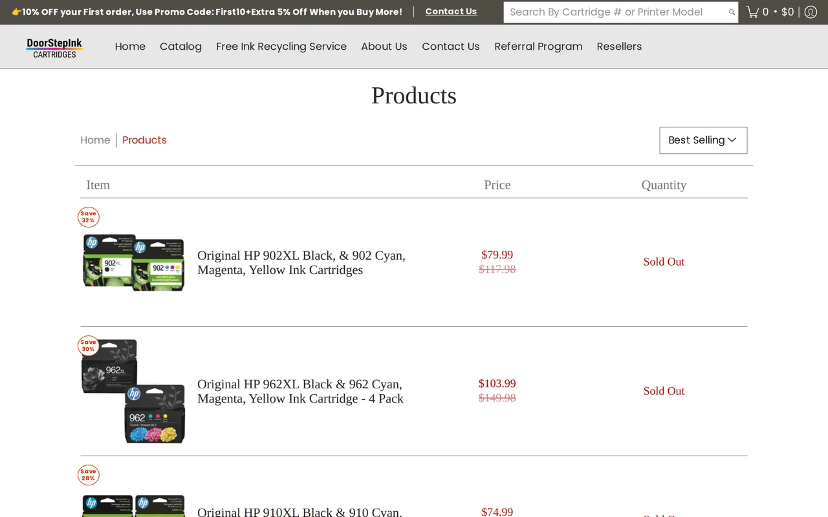Open the Best Selling sort dropdown
Viewport: 828px width, 517px height.
point(703,140)
